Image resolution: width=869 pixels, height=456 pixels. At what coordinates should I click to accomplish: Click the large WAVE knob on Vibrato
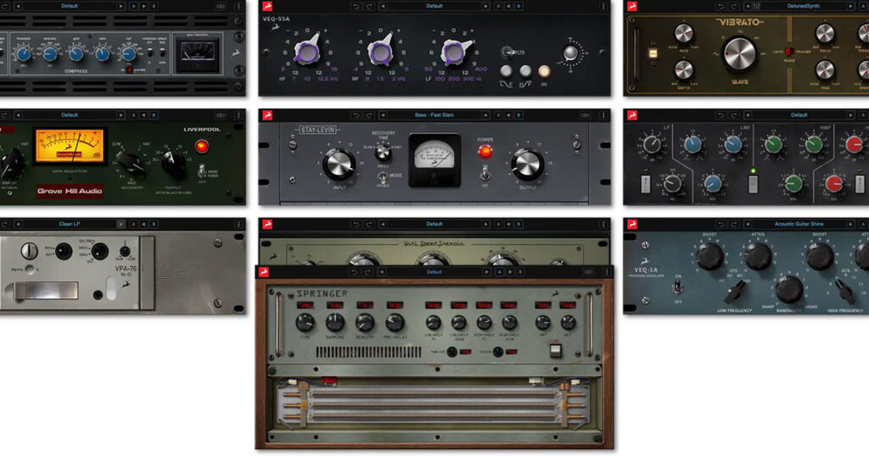(x=739, y=55)
